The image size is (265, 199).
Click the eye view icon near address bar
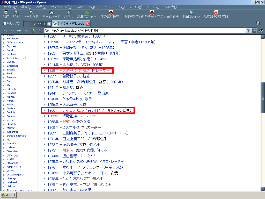click(261, 31)
